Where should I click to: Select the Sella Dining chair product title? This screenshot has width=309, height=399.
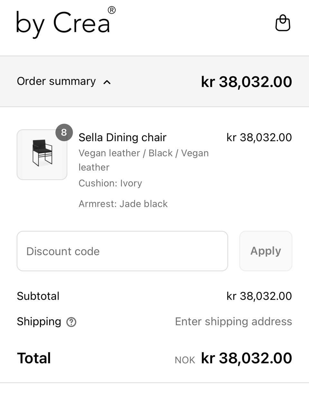(x=122, y=137)
